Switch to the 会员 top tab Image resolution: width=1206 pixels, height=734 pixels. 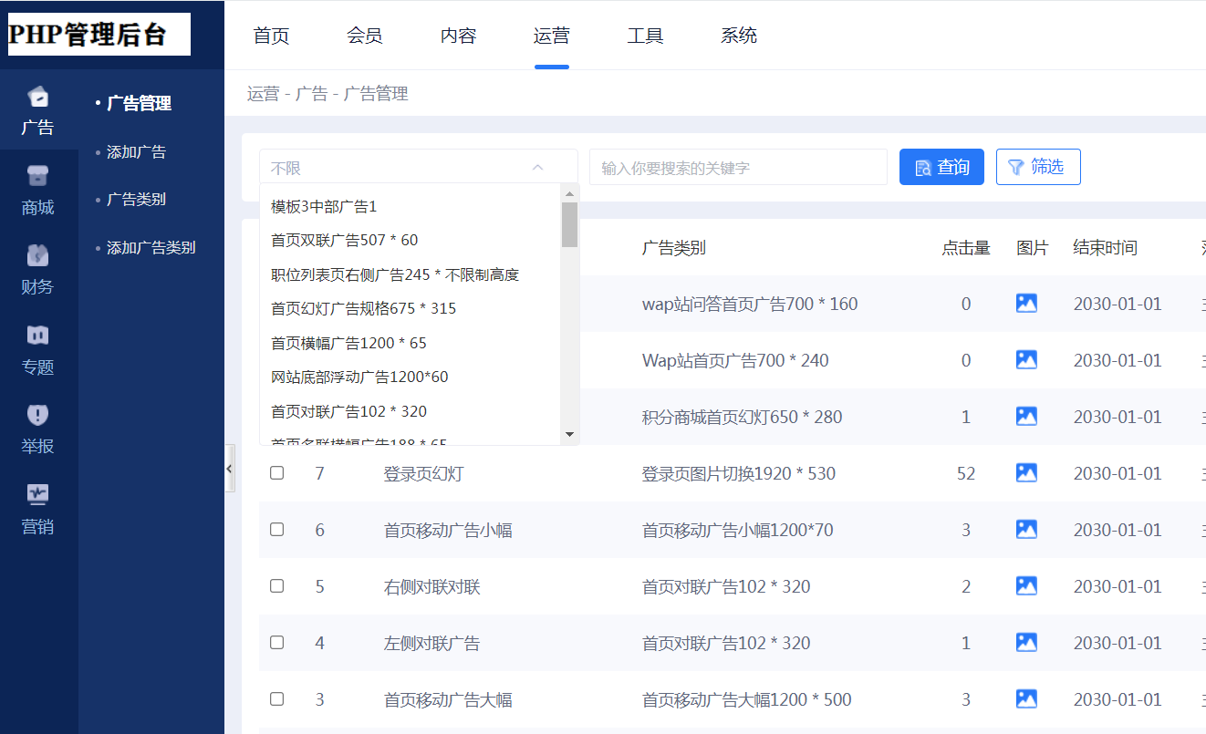364,36
